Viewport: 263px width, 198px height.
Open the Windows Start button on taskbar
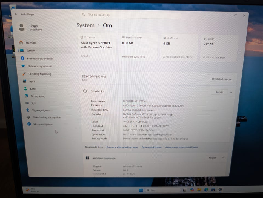(141, 190)
